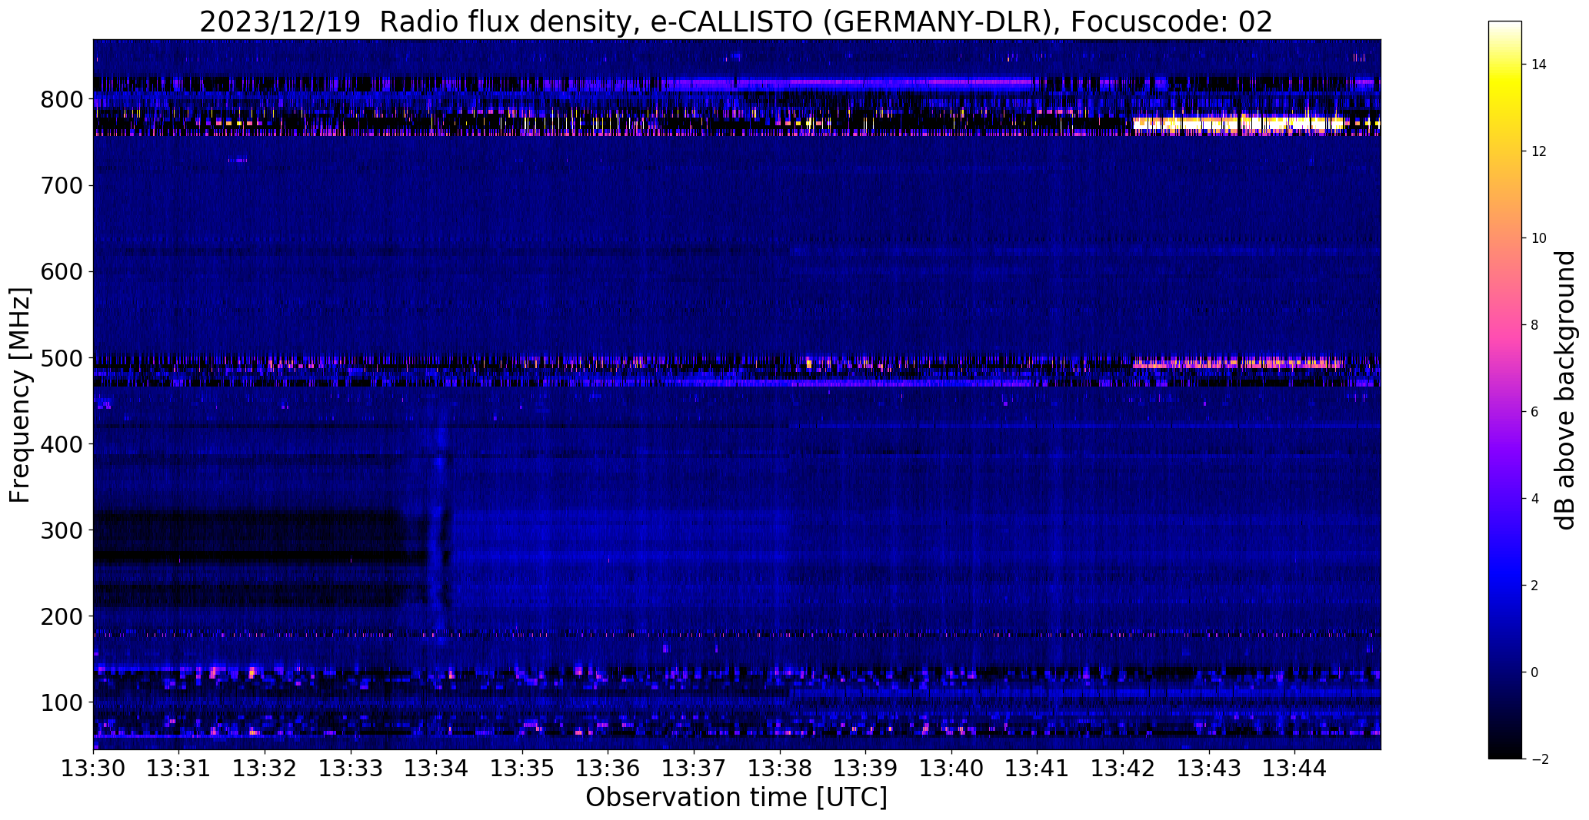The image size is (1589, 820).
Task: Click the 13:39 time tick label
Action: point(866,769)
